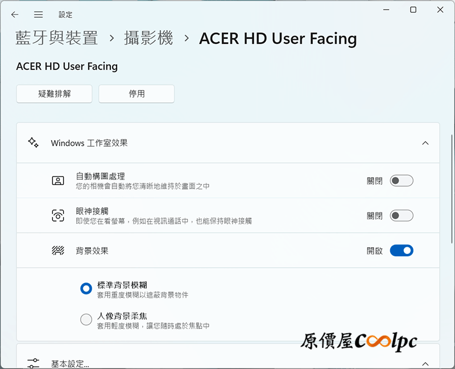Image resolution: width=455 pixels, height=369 pixels.
Task: Click the 設定 window title text
Action: 65,15
